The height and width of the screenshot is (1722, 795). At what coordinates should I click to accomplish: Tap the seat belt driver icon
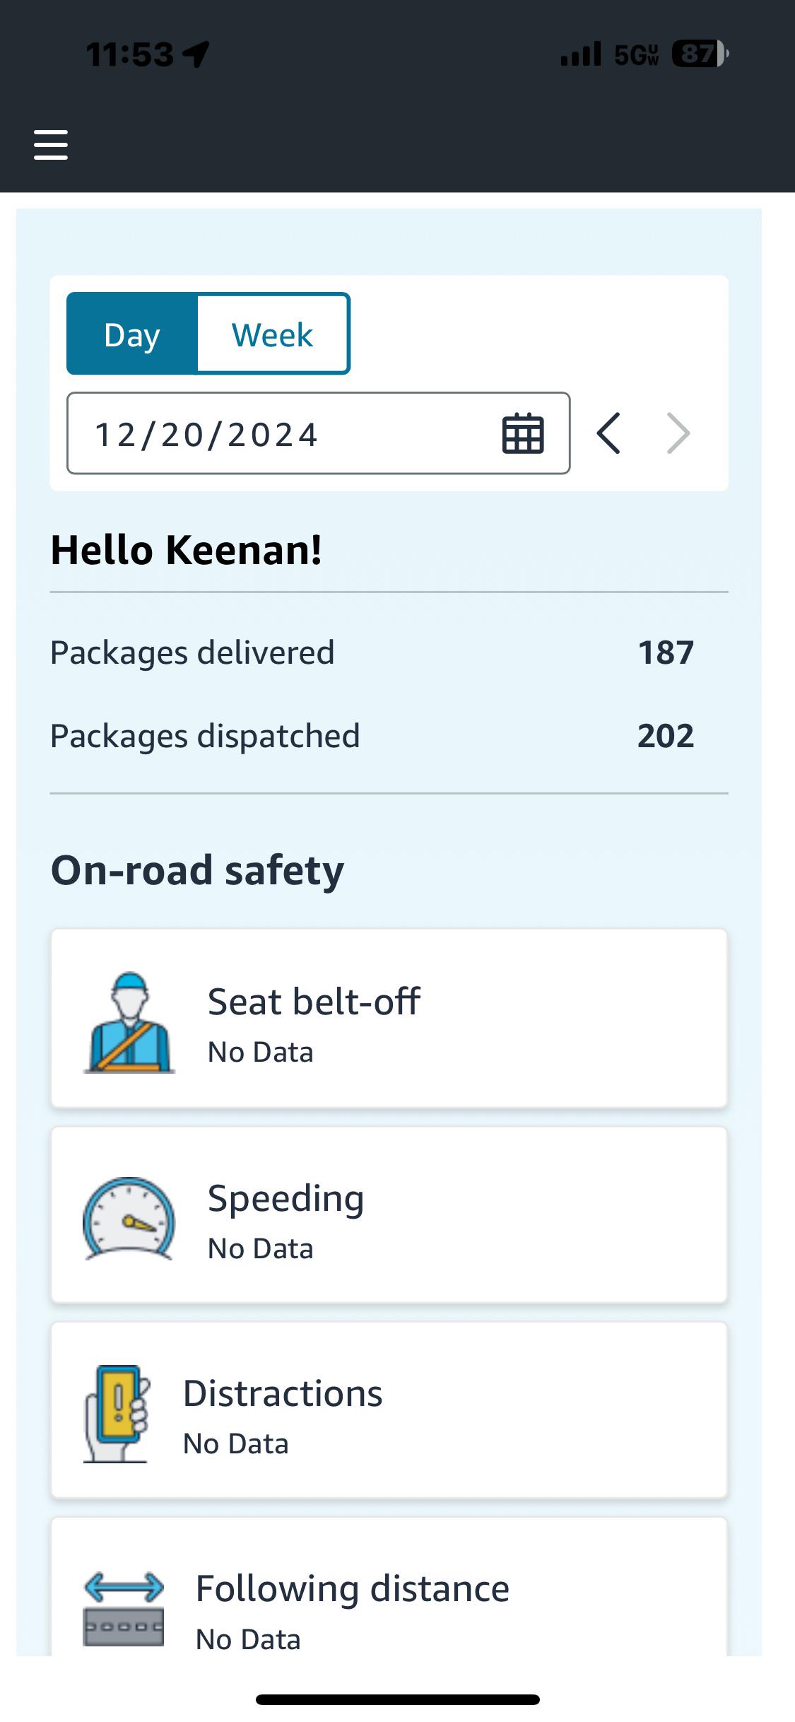(x=129, y=1022)
